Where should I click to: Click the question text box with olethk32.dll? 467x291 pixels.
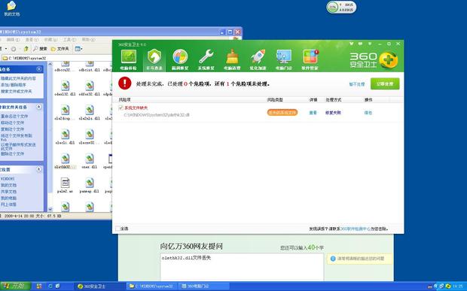click(242, 267)
